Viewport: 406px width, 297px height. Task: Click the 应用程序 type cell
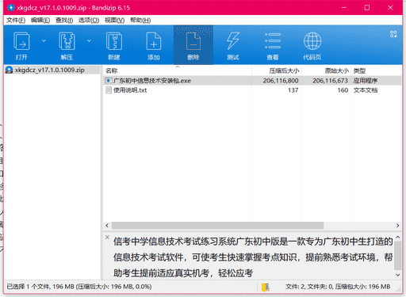pyautogui.click(x=366, y=81)
